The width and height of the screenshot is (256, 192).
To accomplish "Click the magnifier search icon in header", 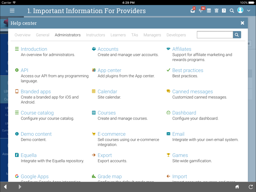I will (232, 11).
